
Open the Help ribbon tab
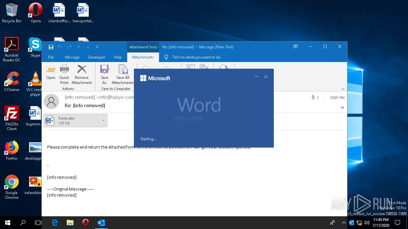point(118,57)
